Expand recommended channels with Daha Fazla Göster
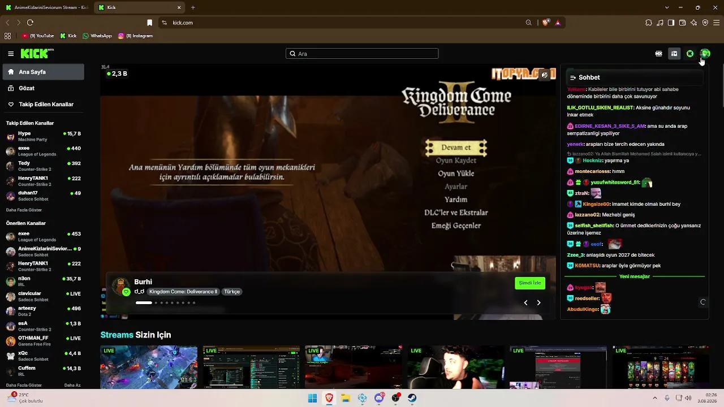The image size is (724, 407). tap(24, 385)
